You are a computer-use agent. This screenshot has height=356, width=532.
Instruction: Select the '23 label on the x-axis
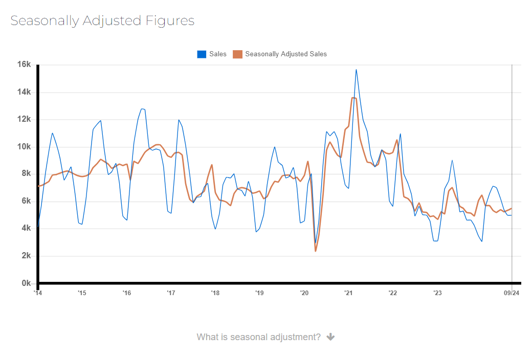pyautogui.click(x=437, y=293)
